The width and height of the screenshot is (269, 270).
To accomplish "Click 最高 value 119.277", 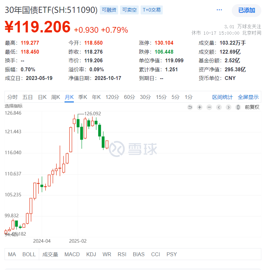I will coord(30,43).
